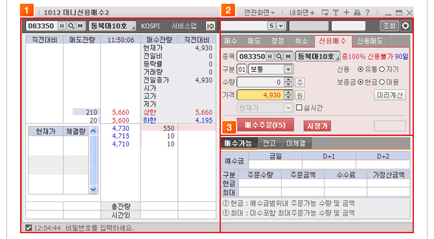Open the 잔고 tab
The width and height of the screenshot is (434, 239).
269,143
